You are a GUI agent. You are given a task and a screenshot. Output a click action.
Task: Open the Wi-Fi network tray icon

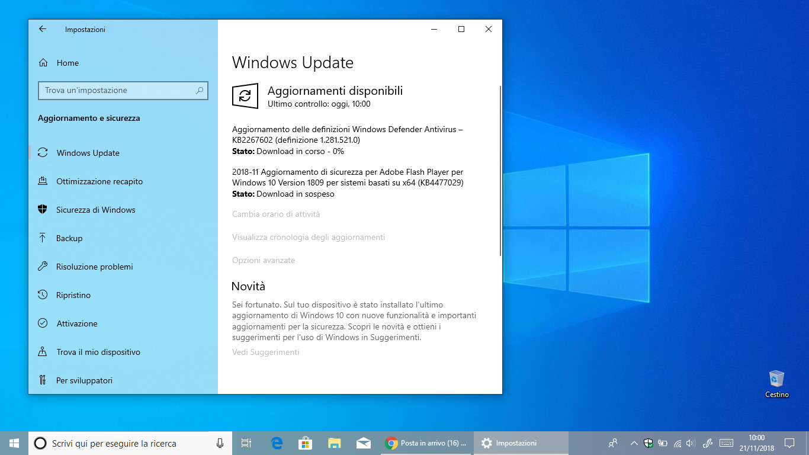678,443
